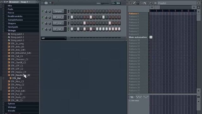Click the Sampler channel pan knob
Viewport: 202px width, 114px height.
[x=46, y=11]
